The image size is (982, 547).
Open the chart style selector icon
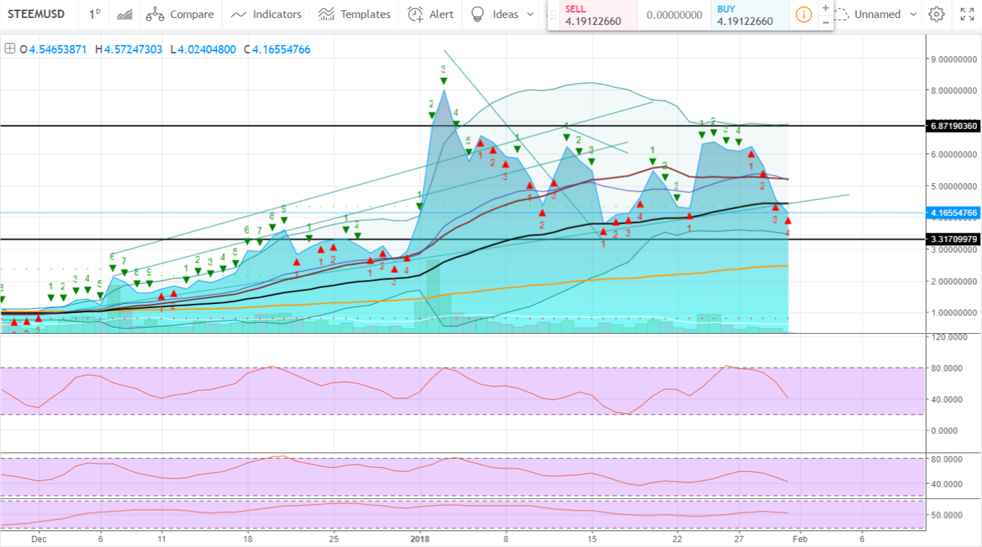125,14
